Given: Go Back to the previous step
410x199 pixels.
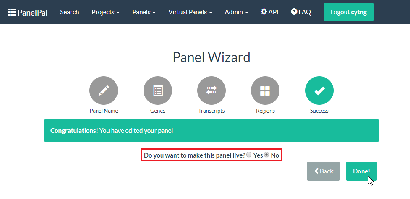Looking at the screenshot, I should 324,171.
